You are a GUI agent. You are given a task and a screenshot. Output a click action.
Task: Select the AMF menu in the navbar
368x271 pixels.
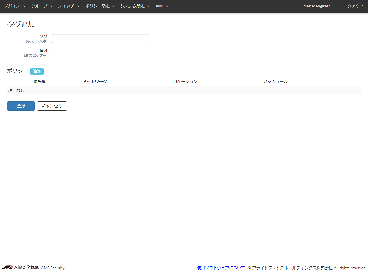tap(162, 6)
